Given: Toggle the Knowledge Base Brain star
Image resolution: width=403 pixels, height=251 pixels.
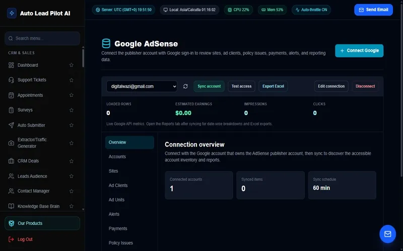Looking at the screenshot, I should pos(72,206).
